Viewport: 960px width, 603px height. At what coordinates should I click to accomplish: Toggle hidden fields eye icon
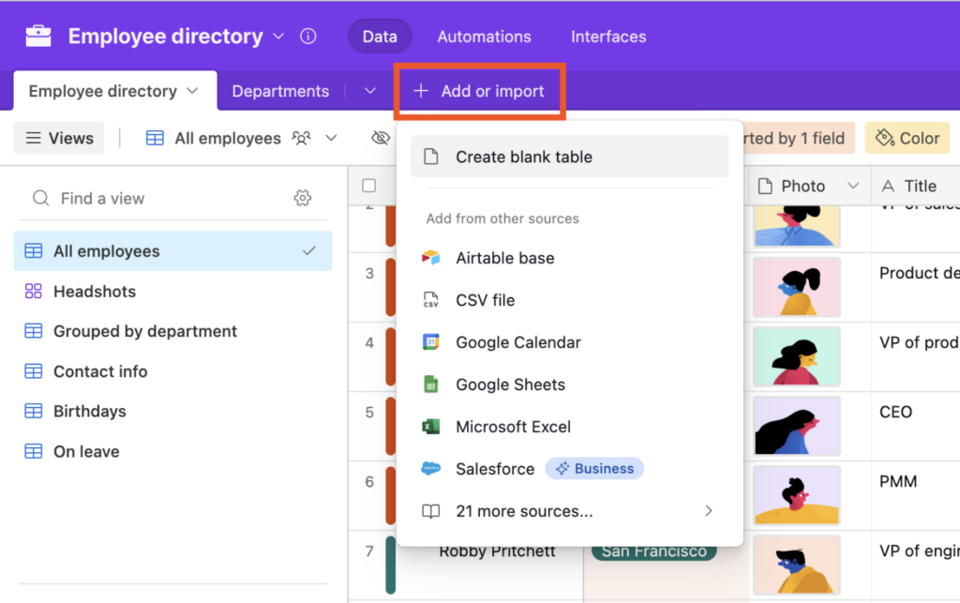(381, 138)
